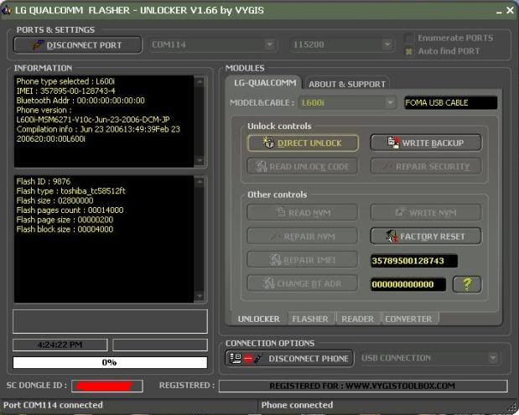Screen dimensions: 519x415
Task: Click the padlock icon on DIRECT UNLOCK
Action: pyautogui.click(x=268, y=143)
